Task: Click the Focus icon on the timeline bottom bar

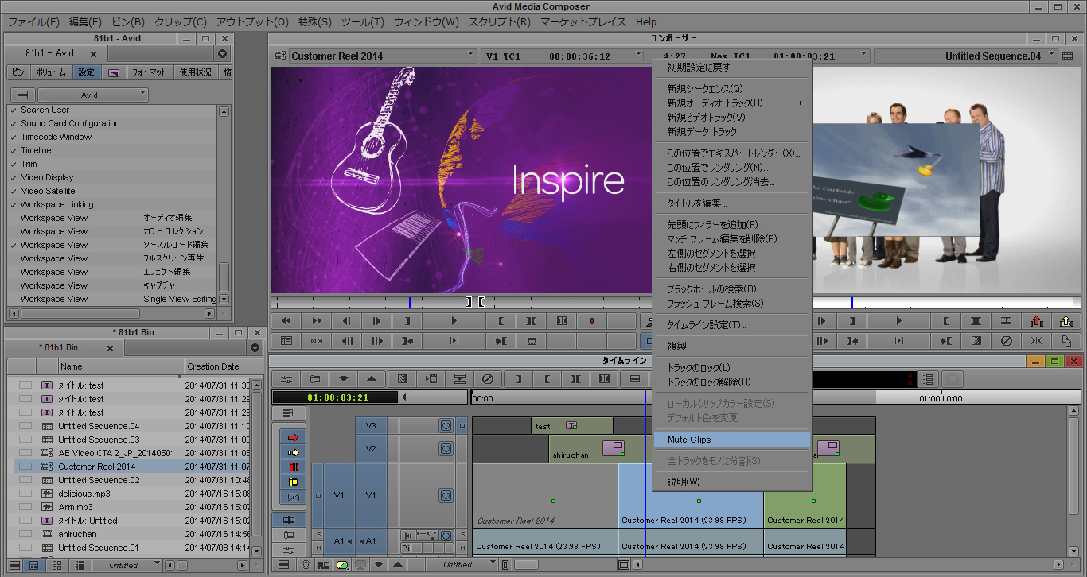Action: coord(306,565)
